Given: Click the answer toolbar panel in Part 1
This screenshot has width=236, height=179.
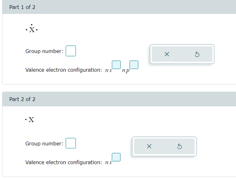Looking at the screenshot, I should tap(182, 54).
